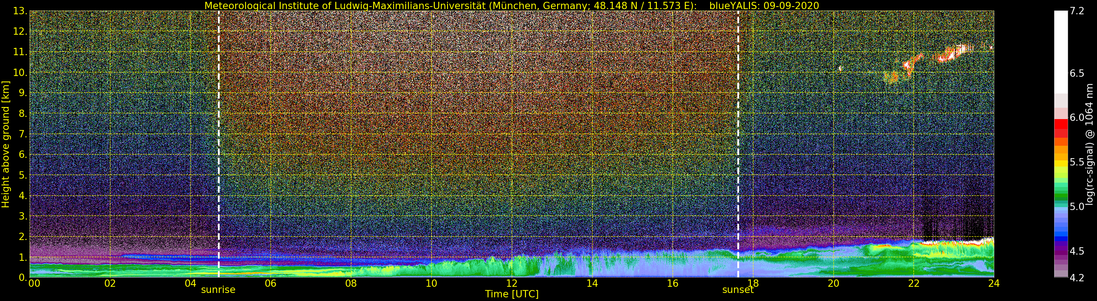1097x301 pixels.
Task: Click the log(rc-signal) @ 1064 nm colorbar label
Action: [x=1089, y=144]
